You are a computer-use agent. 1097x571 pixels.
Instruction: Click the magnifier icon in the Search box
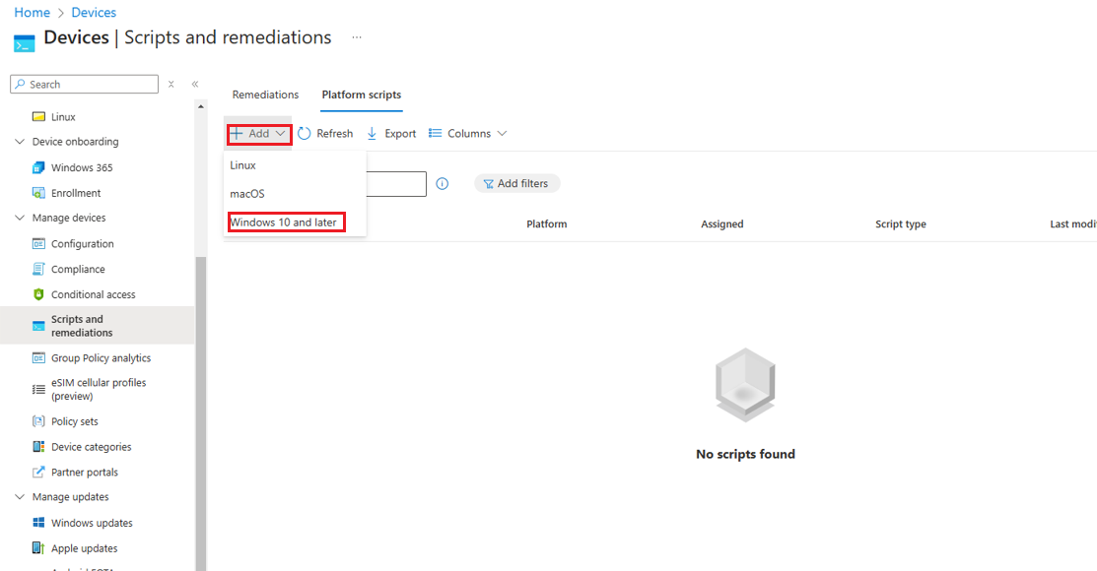pyautogui.click(x=21, y=84)
